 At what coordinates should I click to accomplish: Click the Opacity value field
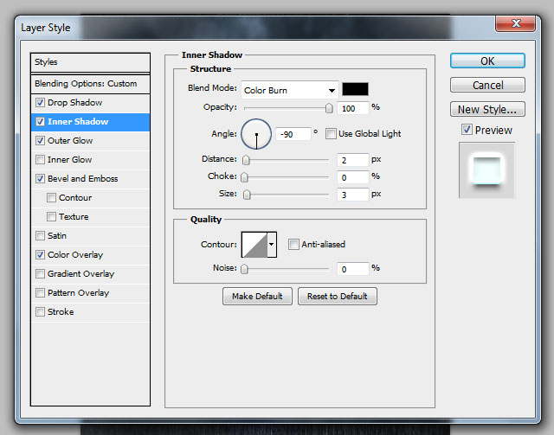(353, 108)
